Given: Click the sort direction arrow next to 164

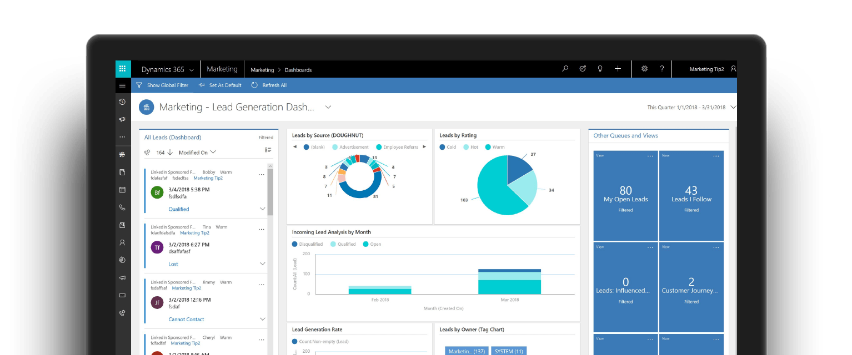Looking at the screenshot, I should pyautogui.click(x=170, y=153).
